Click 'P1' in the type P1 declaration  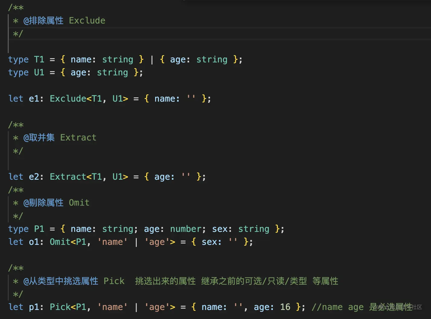[x=39, y=229]
